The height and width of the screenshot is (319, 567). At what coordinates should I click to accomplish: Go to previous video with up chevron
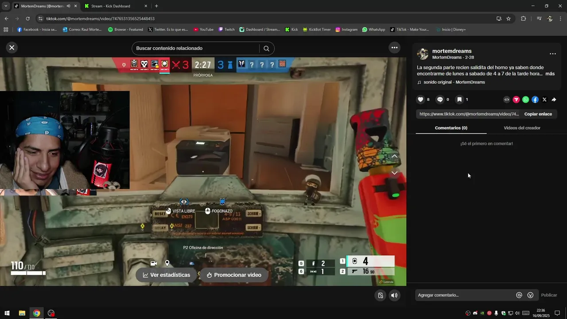pos(394,156)
